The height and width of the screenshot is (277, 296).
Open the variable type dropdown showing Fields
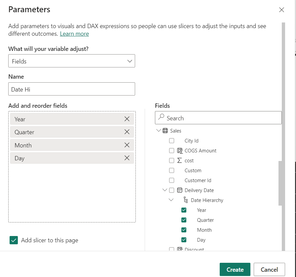pos(72,61)
